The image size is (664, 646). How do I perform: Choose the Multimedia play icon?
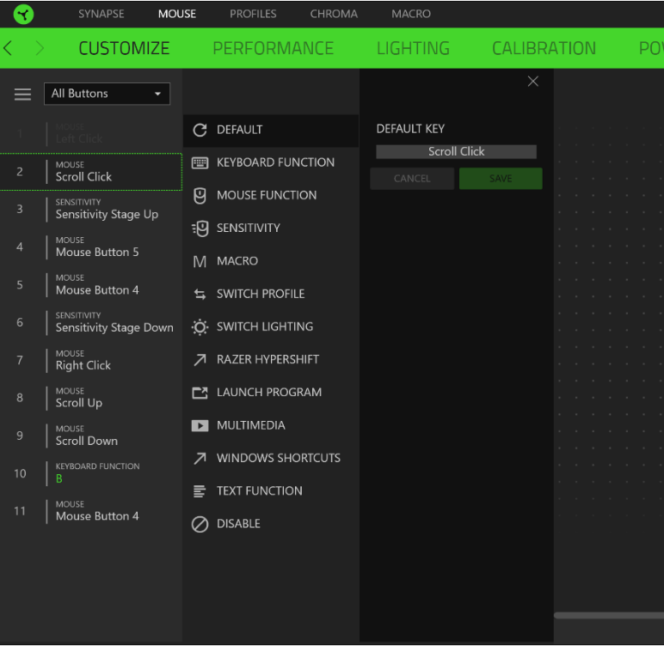pyautogui.click(x=200, y=425)
